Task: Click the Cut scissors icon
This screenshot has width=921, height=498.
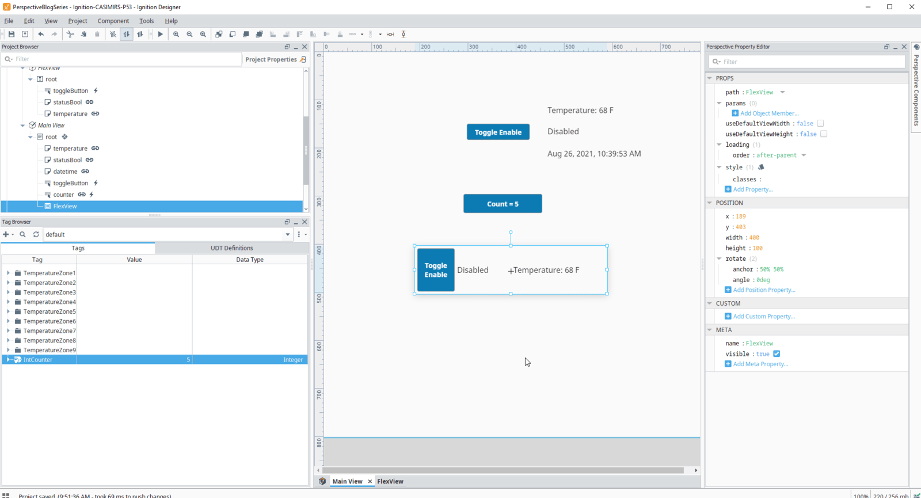Action: pos(70,35)
